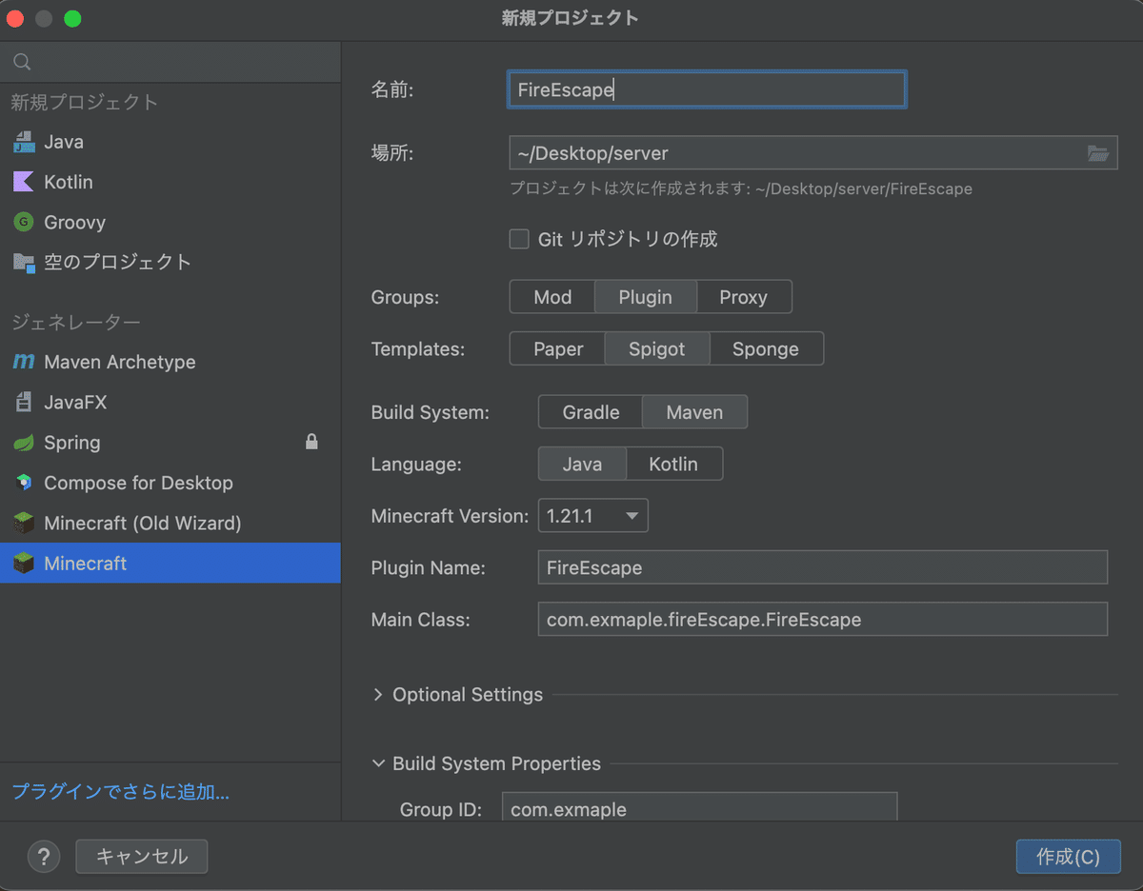1143x891 pixels.
Task: Set language to Kotlin
Action: [x=673, y=464]
